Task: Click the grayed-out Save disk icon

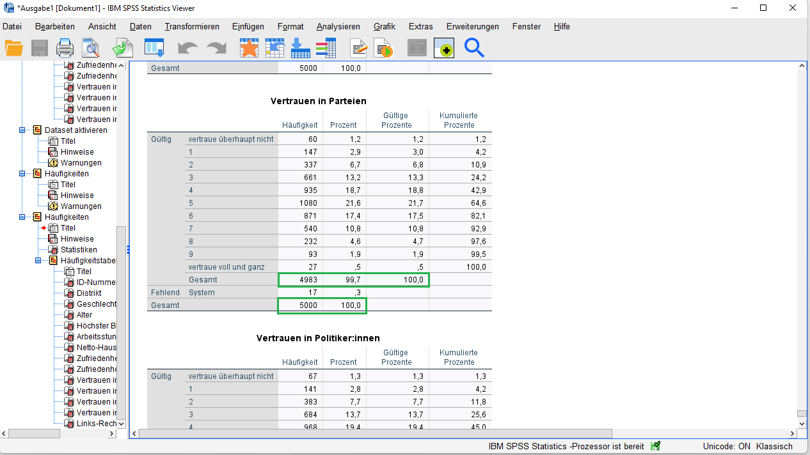Action: click(40, 48)
